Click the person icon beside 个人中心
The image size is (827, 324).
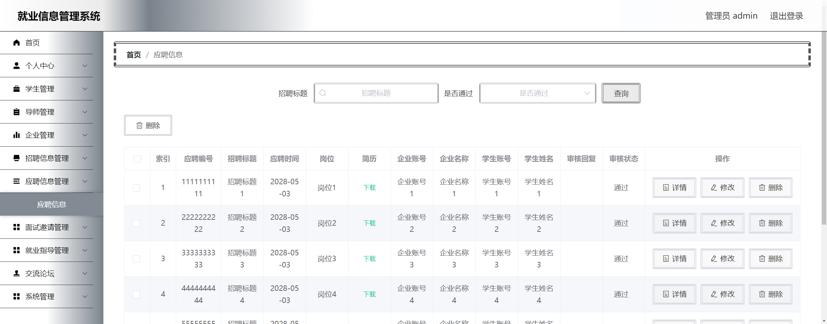coord(16,66)
